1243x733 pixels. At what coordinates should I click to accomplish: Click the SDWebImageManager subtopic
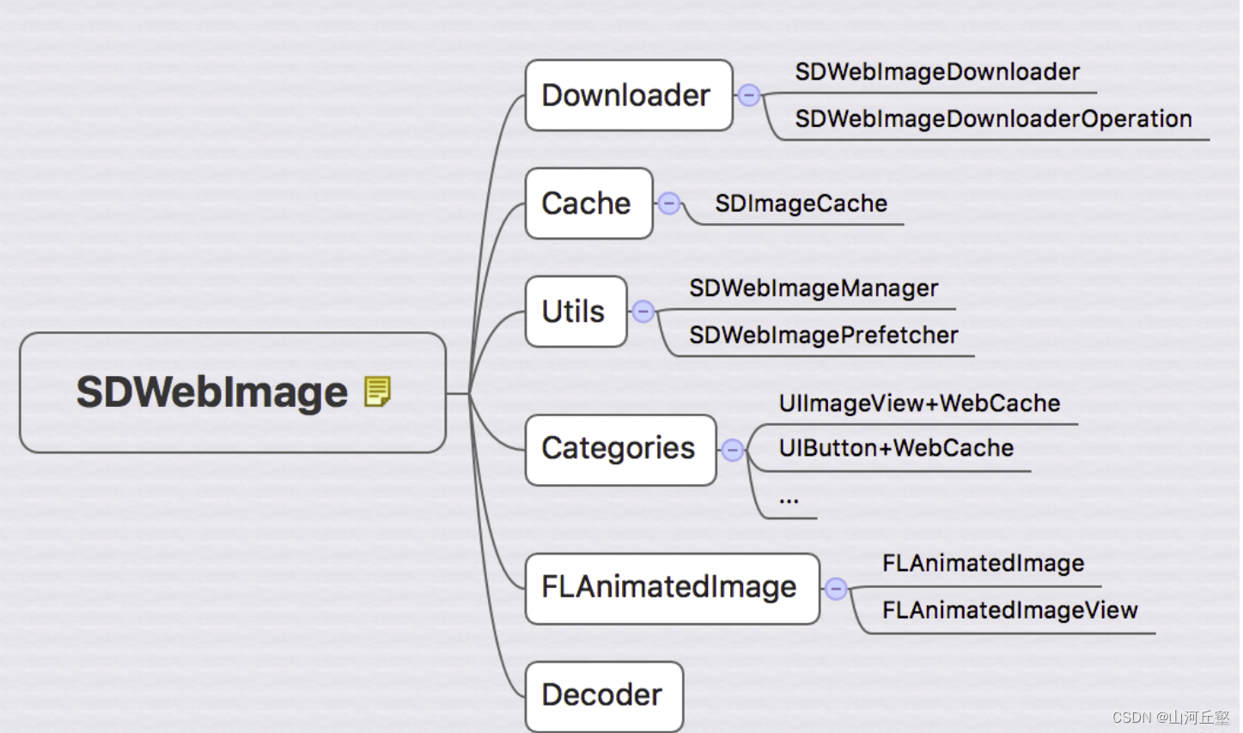(x=813, y=288)
